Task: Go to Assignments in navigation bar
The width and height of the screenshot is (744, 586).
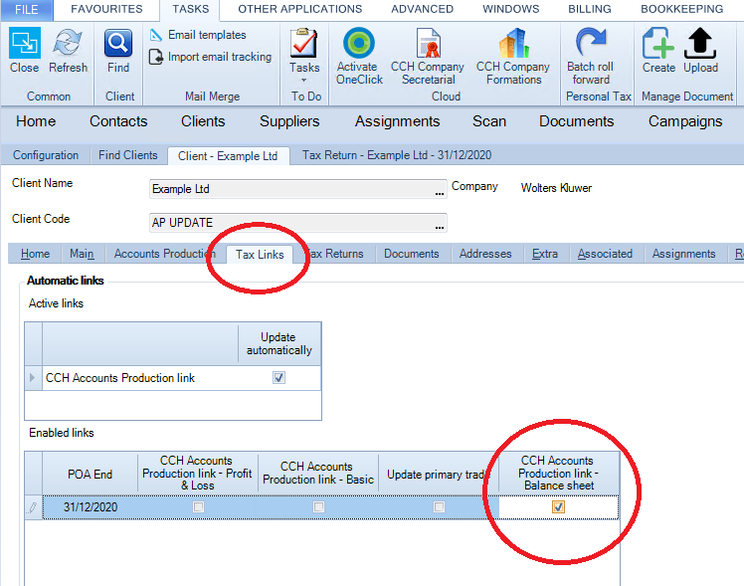Action: coord(398,121)
